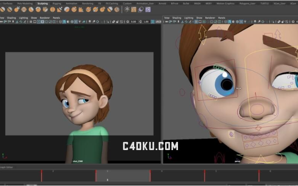Switch to the Animation shelf tab

(x=72, y=3)
